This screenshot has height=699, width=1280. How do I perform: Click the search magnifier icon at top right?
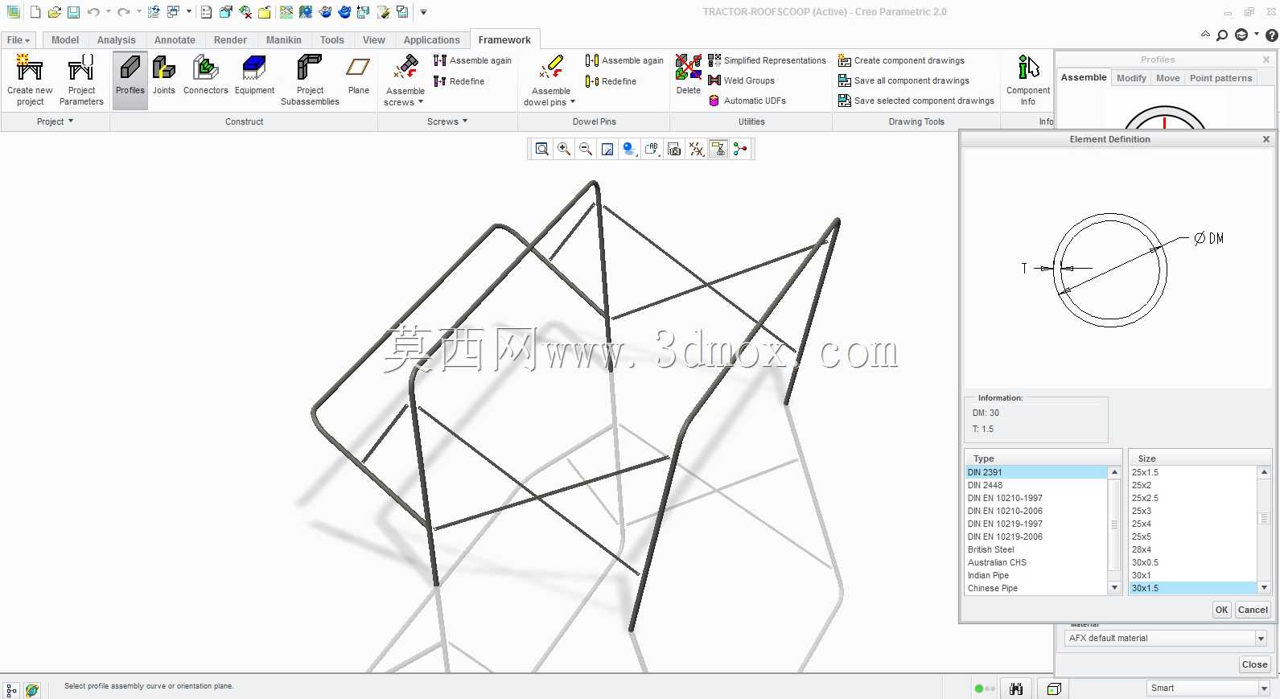pos(1222,35)
